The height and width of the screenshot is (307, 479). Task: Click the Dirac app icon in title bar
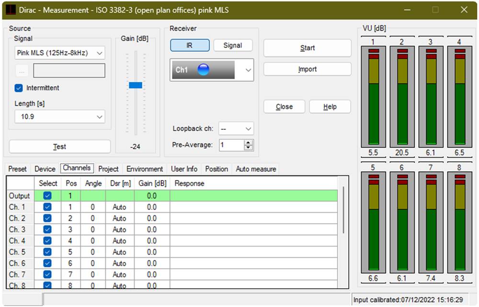click(10, 10)
